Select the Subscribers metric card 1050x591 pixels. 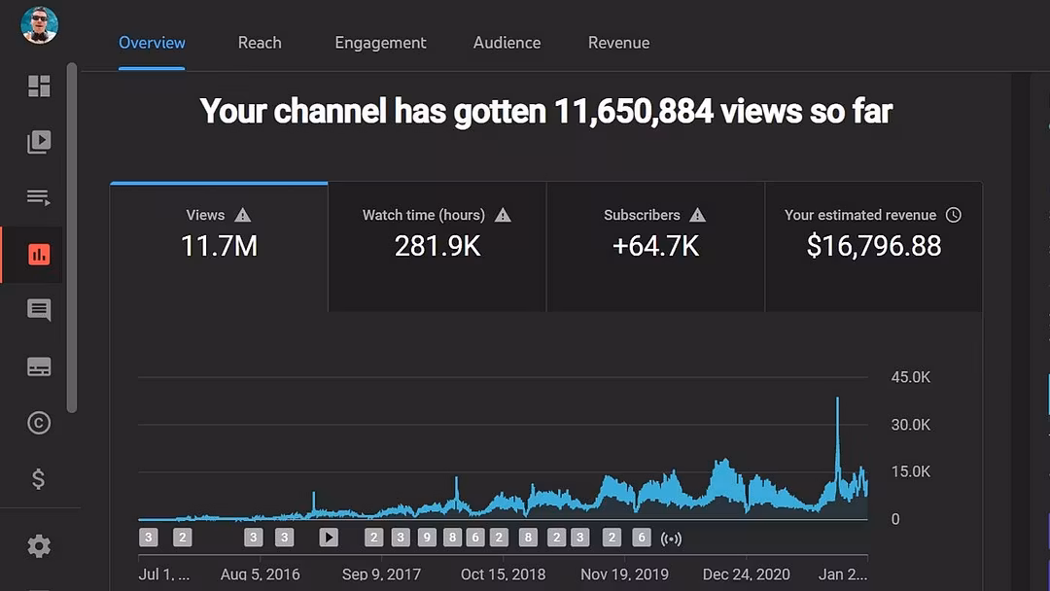[x=655, y=247]
